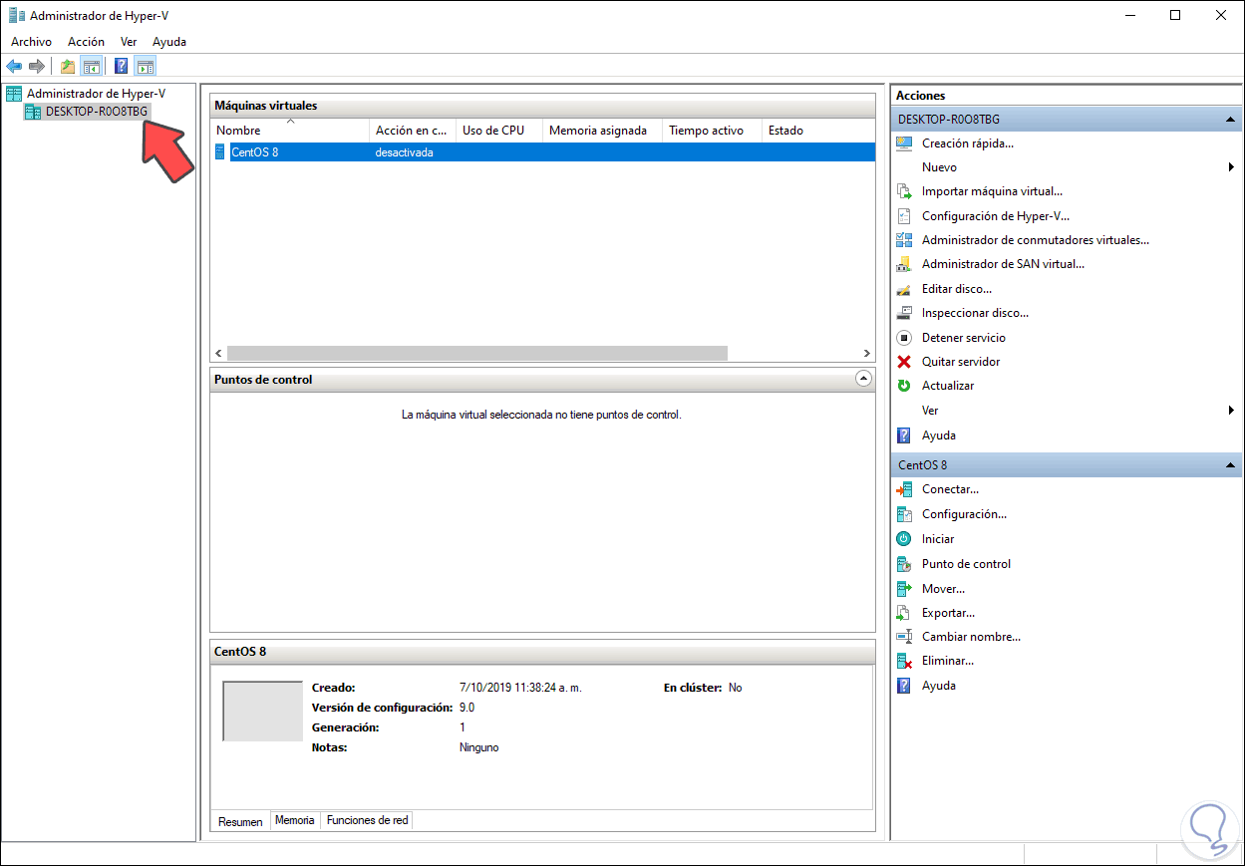Click the scroll left arrow in Máquinas virtuales
This screenshot has height=866, width=1245.
click(218, 353)
